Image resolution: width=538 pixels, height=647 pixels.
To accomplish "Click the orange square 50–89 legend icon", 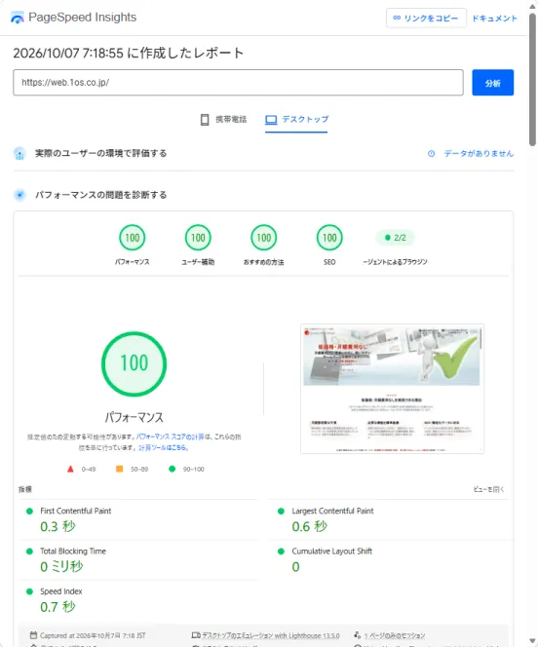I will 119,469.
